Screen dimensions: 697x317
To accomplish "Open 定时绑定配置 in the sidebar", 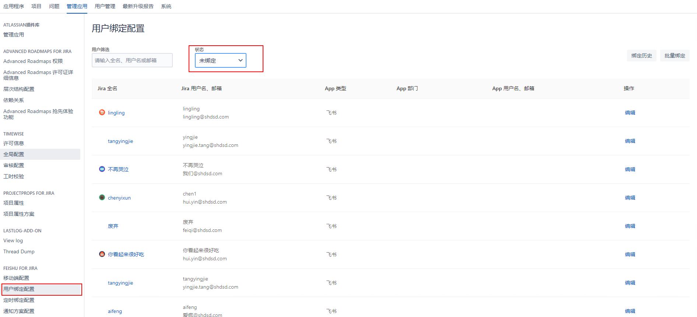I will click(19, 300).
